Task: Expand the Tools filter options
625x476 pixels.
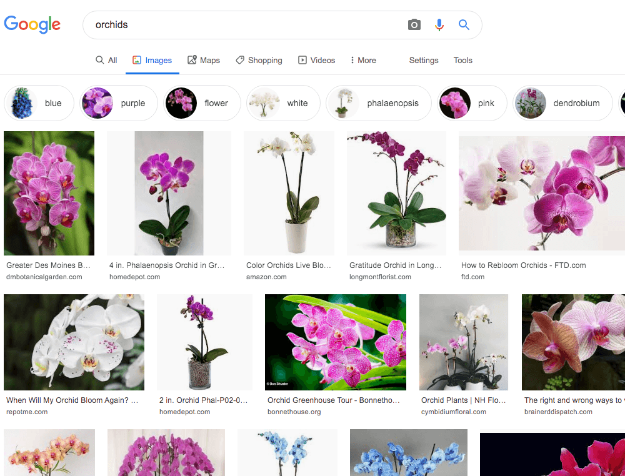Action: (x=462, y=61)
